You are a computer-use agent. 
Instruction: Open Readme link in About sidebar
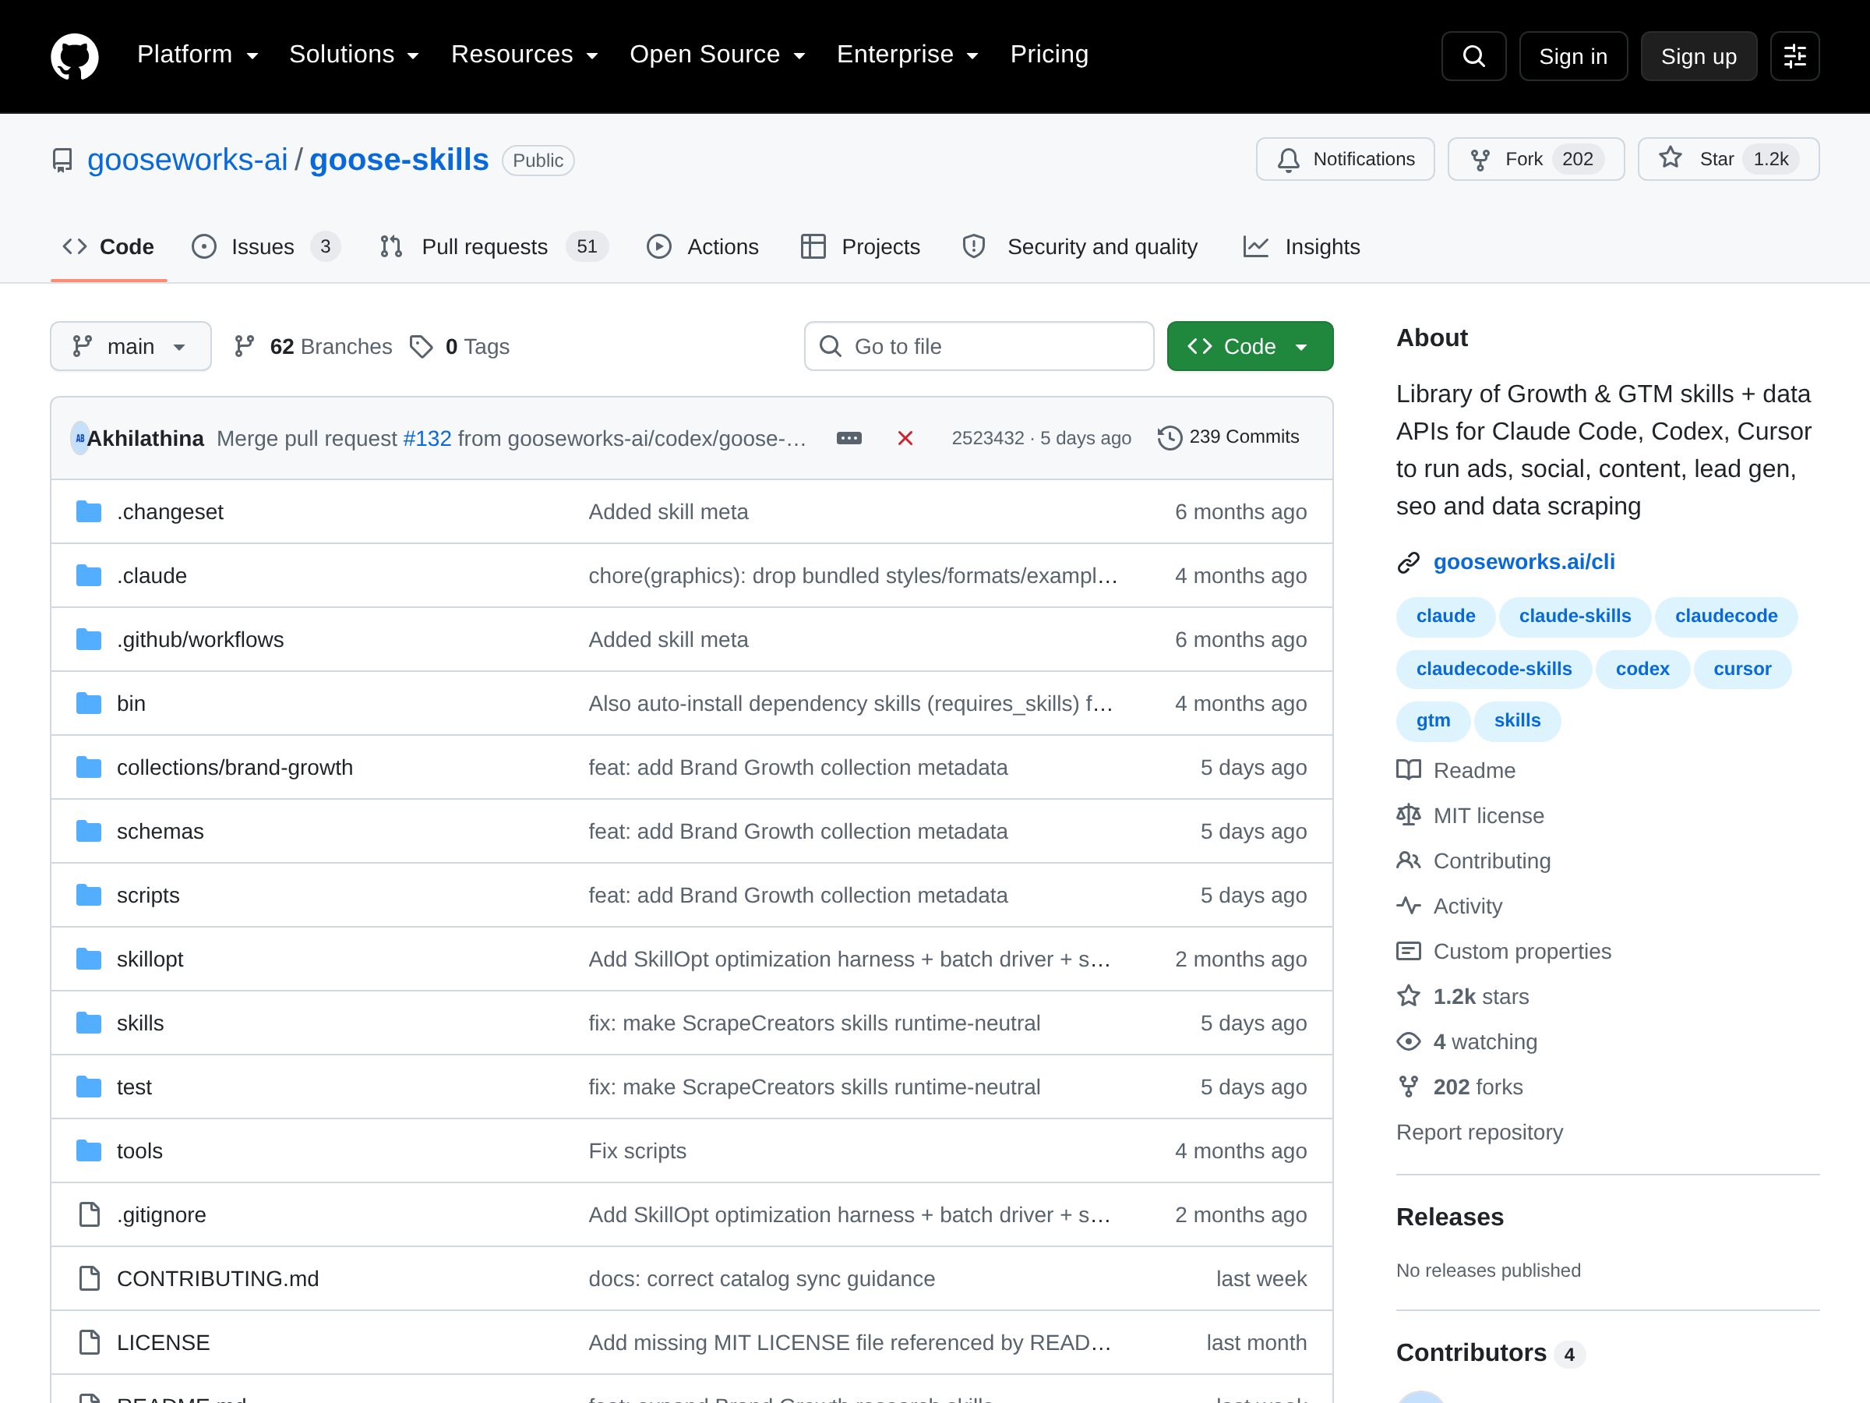[1455, 770]
